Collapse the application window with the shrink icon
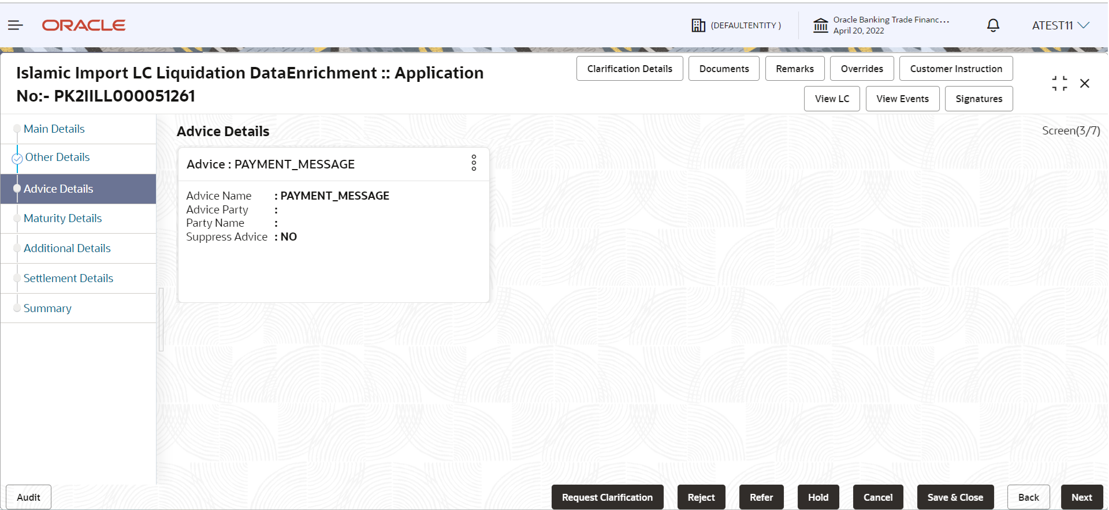 coord(1059,84)
